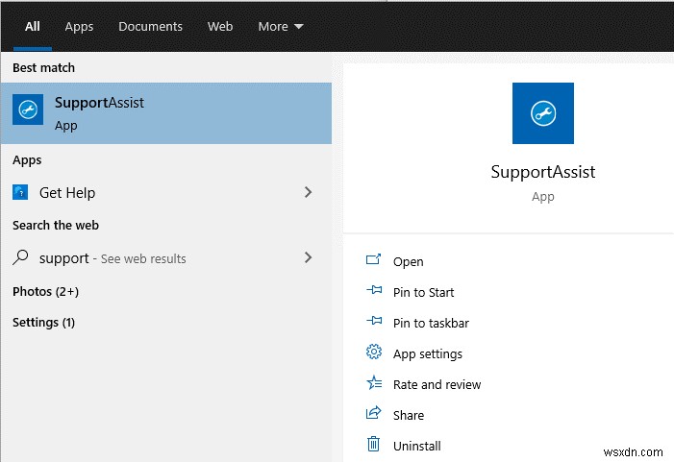This screenshot has width=674, height=462.
Task: Click the Rate and review star icon
Action: click(374, 384)
